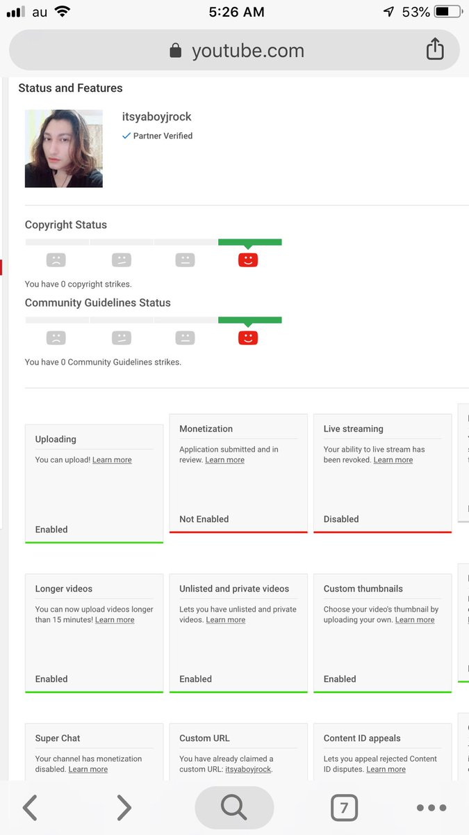Image resolution: width=469 pixels, height=835 pixels.
Task: Open Learn more in Content ID appeals card
Action: point(386,770)
